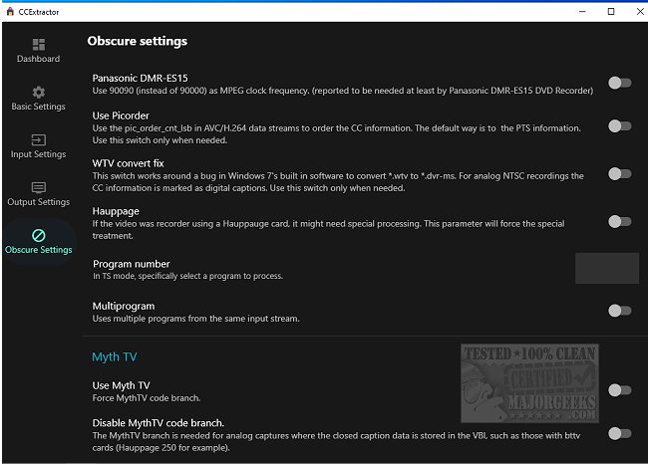This screenshot has height=464, width=648.
Task: Switch to Output Settings label
Action: point(39,202)
